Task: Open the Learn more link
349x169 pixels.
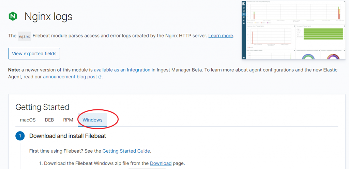Action: 221,35
